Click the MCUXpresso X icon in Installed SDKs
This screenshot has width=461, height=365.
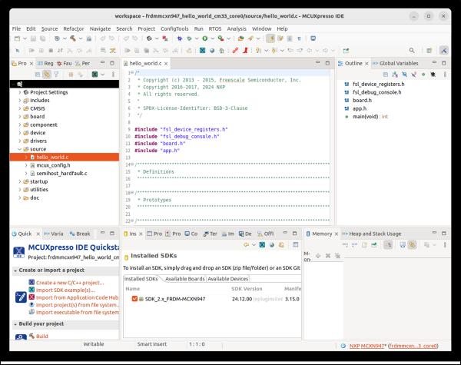(x=263, y=244)
